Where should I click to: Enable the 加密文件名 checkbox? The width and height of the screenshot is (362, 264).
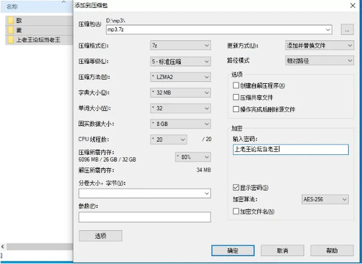click(236, 211)
